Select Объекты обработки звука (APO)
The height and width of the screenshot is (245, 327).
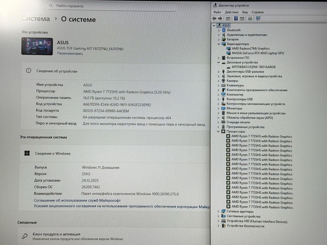tap(250, 118)
